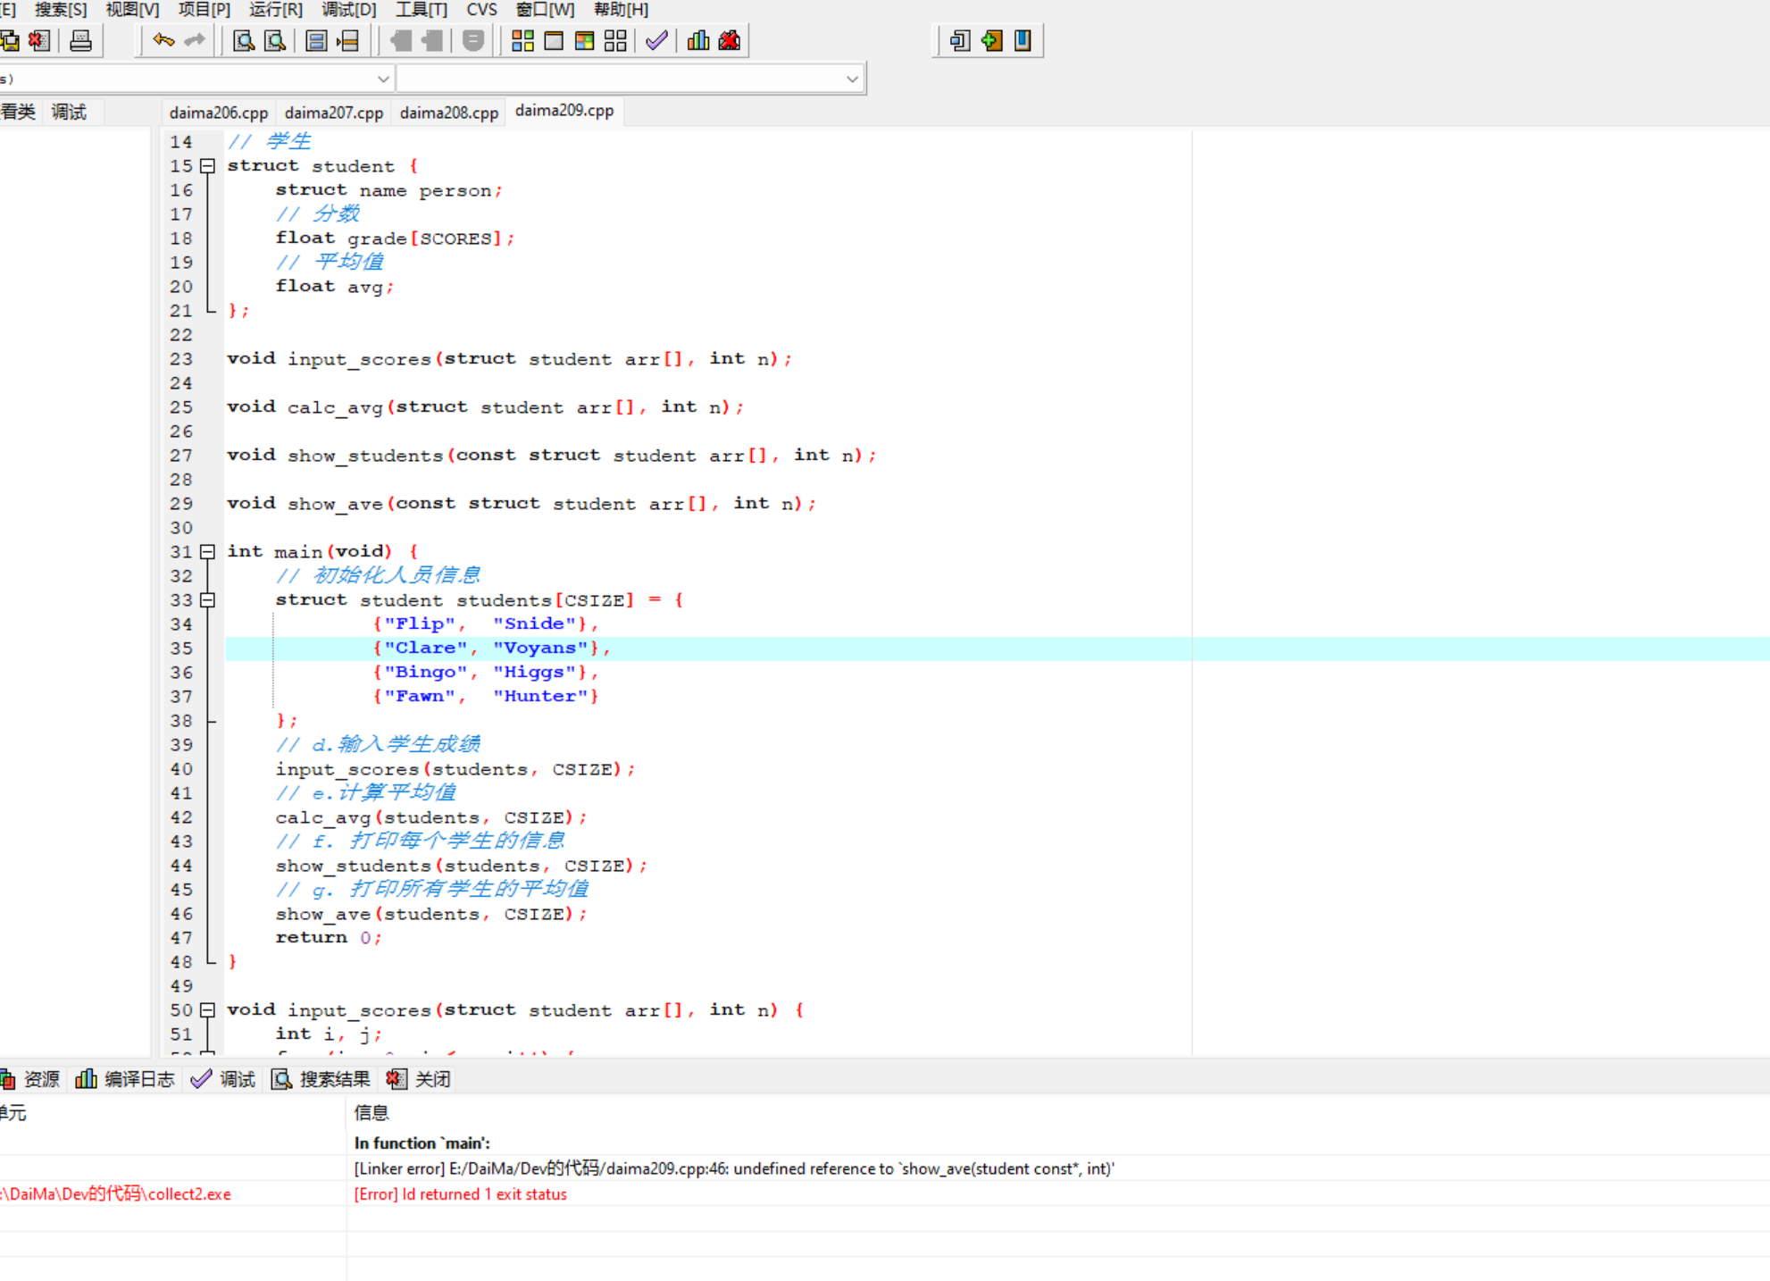Collapse the struct student fold at line 15
This screenshot has width=1770, height=1281.
[207, 166]
